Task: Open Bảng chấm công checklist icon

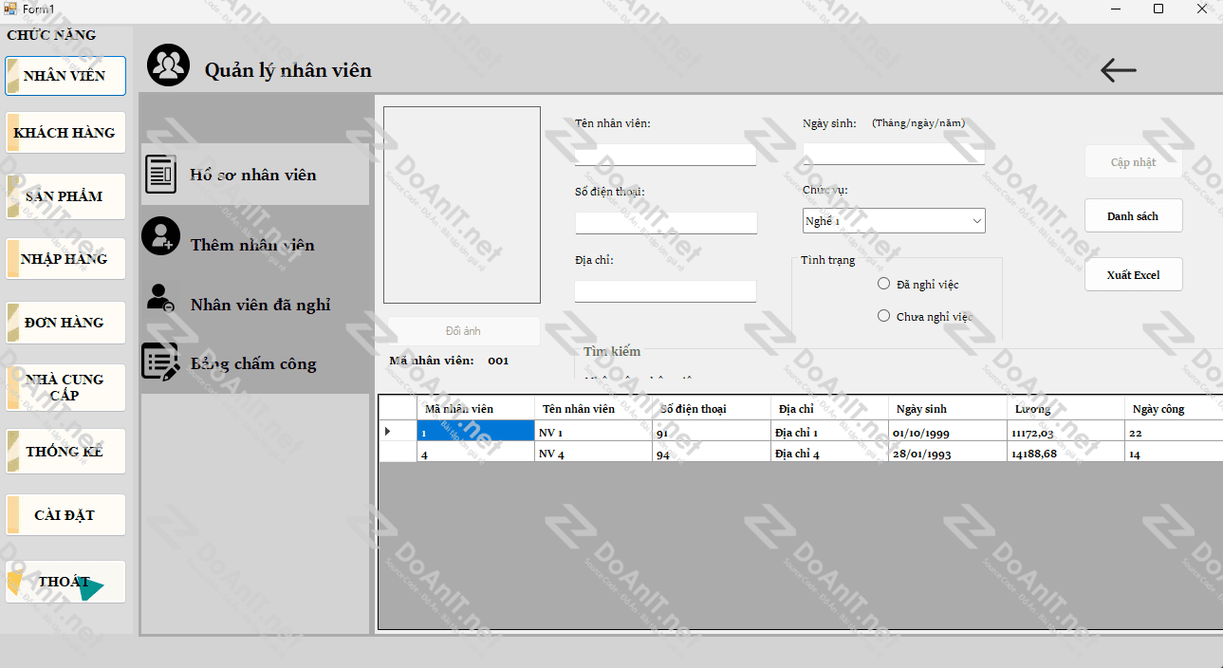Action: [x=161, y=362]
